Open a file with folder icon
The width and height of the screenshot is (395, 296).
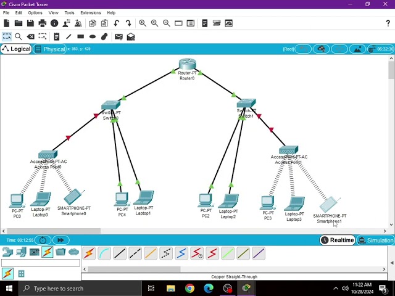click(19, 23)
